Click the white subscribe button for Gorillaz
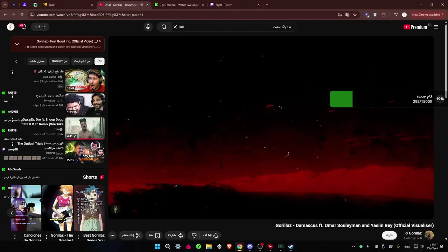 tap(390, 236)
